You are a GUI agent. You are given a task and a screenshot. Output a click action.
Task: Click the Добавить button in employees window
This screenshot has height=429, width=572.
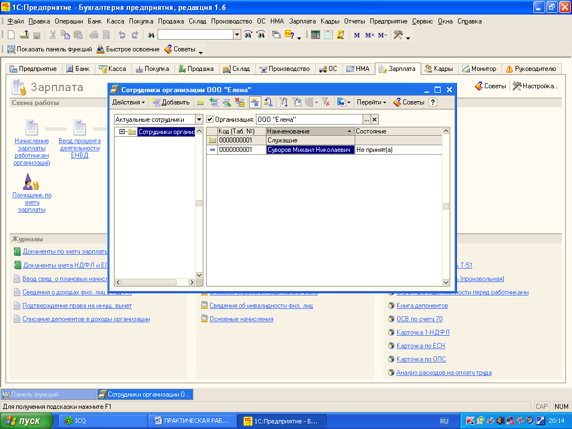coord(171,103)
